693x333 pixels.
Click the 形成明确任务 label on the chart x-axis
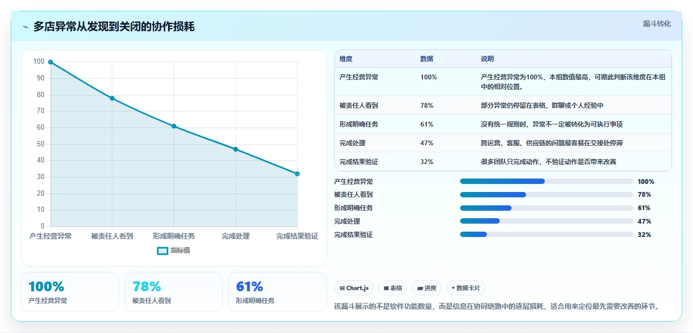coord(174,236)
